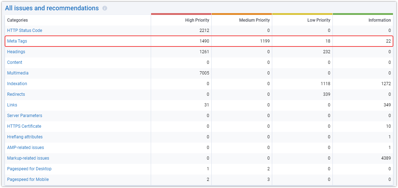Click the 7005 Multimedia high priority value
Image resolution: width=398 pixels, height=188 pixels.
pos(204,73)
